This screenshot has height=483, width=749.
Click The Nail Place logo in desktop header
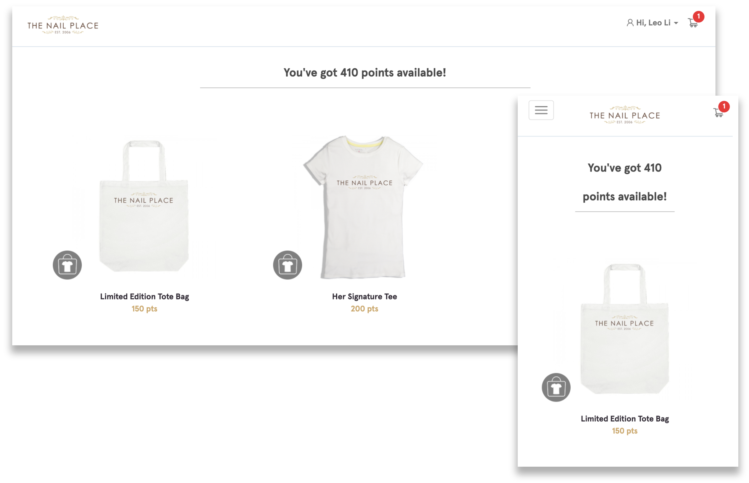click(x=63, y=25)
